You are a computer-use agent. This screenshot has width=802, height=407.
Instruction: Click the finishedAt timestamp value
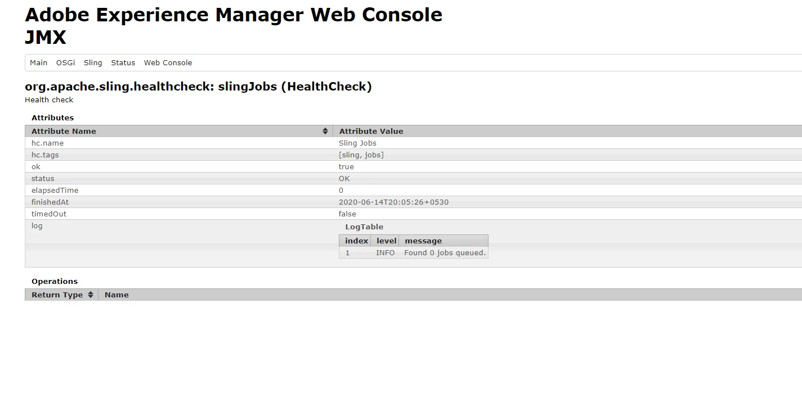393,202
